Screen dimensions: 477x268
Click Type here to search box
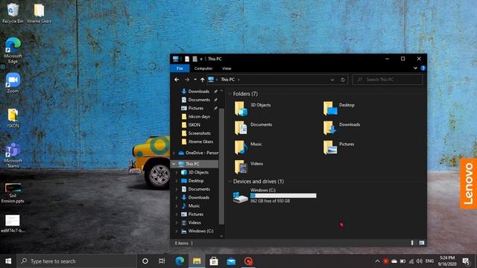tap(76, 261)
